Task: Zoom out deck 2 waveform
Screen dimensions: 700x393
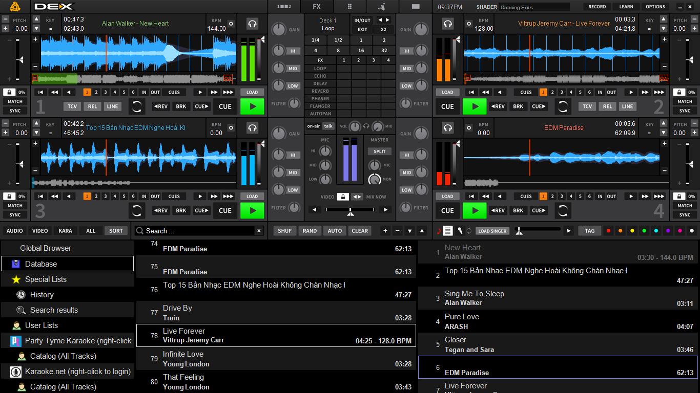Action: point(665,67)
